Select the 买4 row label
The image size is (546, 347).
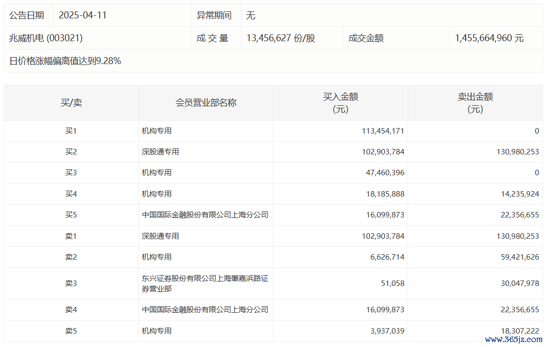71,194
